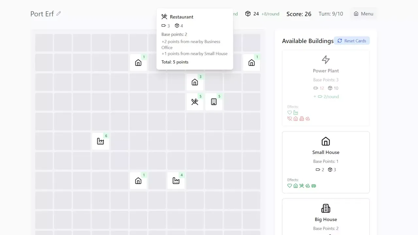Click the 'Turn: 9/10' indicator
Image resolution: width=418 pixels, height=235 pixels.
coord(331,14)
